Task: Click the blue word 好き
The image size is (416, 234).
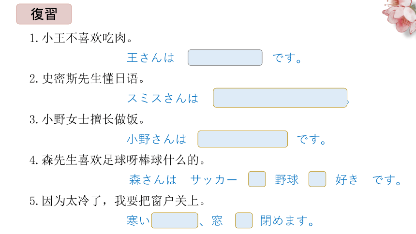Action: pos(347,180)
